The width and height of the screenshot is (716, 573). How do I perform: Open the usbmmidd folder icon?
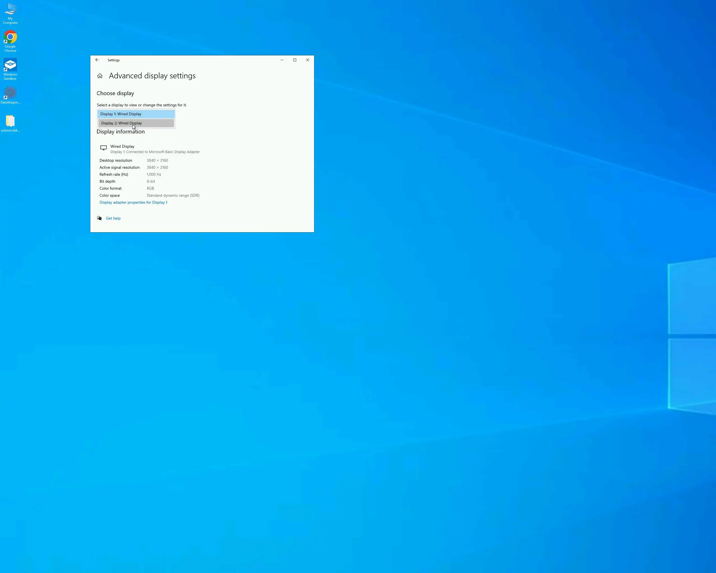[x=10, y=121]
